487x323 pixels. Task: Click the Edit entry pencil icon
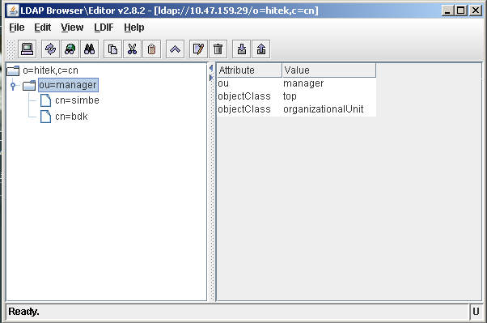click(198, 49)
